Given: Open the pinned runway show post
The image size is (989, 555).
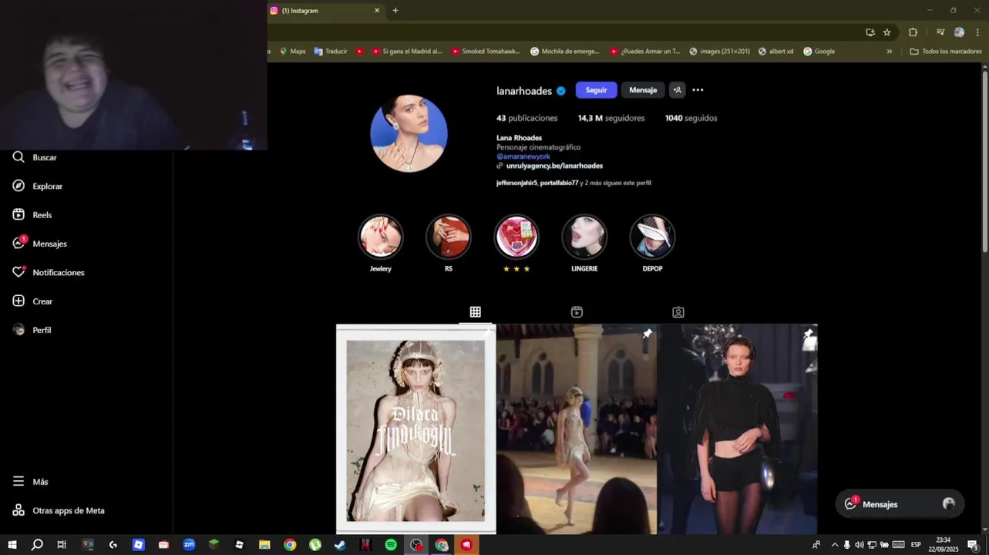Looking at the screenshot, I should pyautogui.click(x=577, y=429).
